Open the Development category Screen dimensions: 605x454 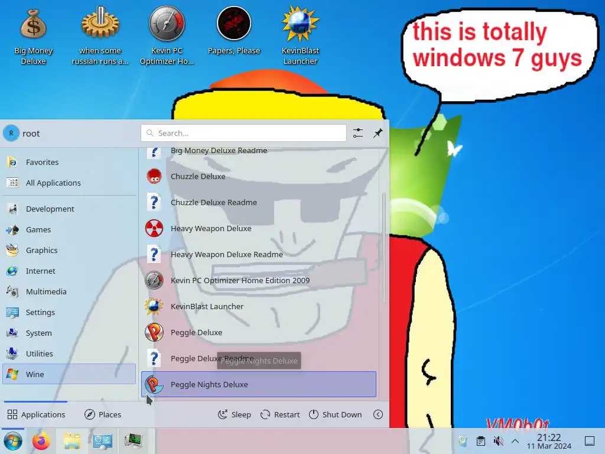coord(69,209)
